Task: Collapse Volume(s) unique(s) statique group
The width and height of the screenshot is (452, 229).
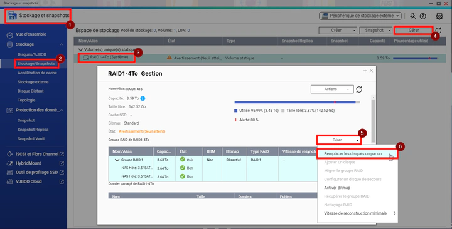Action: click(81, 49)
